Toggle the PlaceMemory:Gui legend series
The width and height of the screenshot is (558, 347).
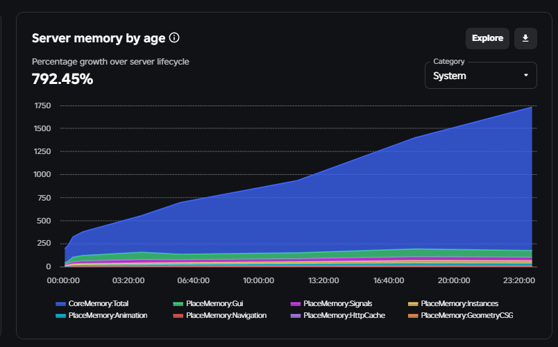(x=208, y=303)
